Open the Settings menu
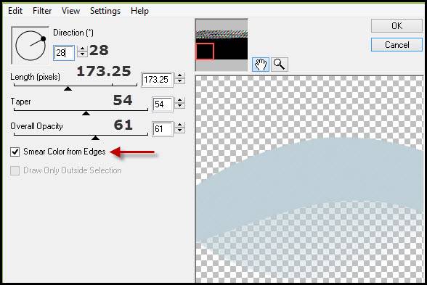Image resolution: width=427 pixels, height=285 pixels. (105, 11)
